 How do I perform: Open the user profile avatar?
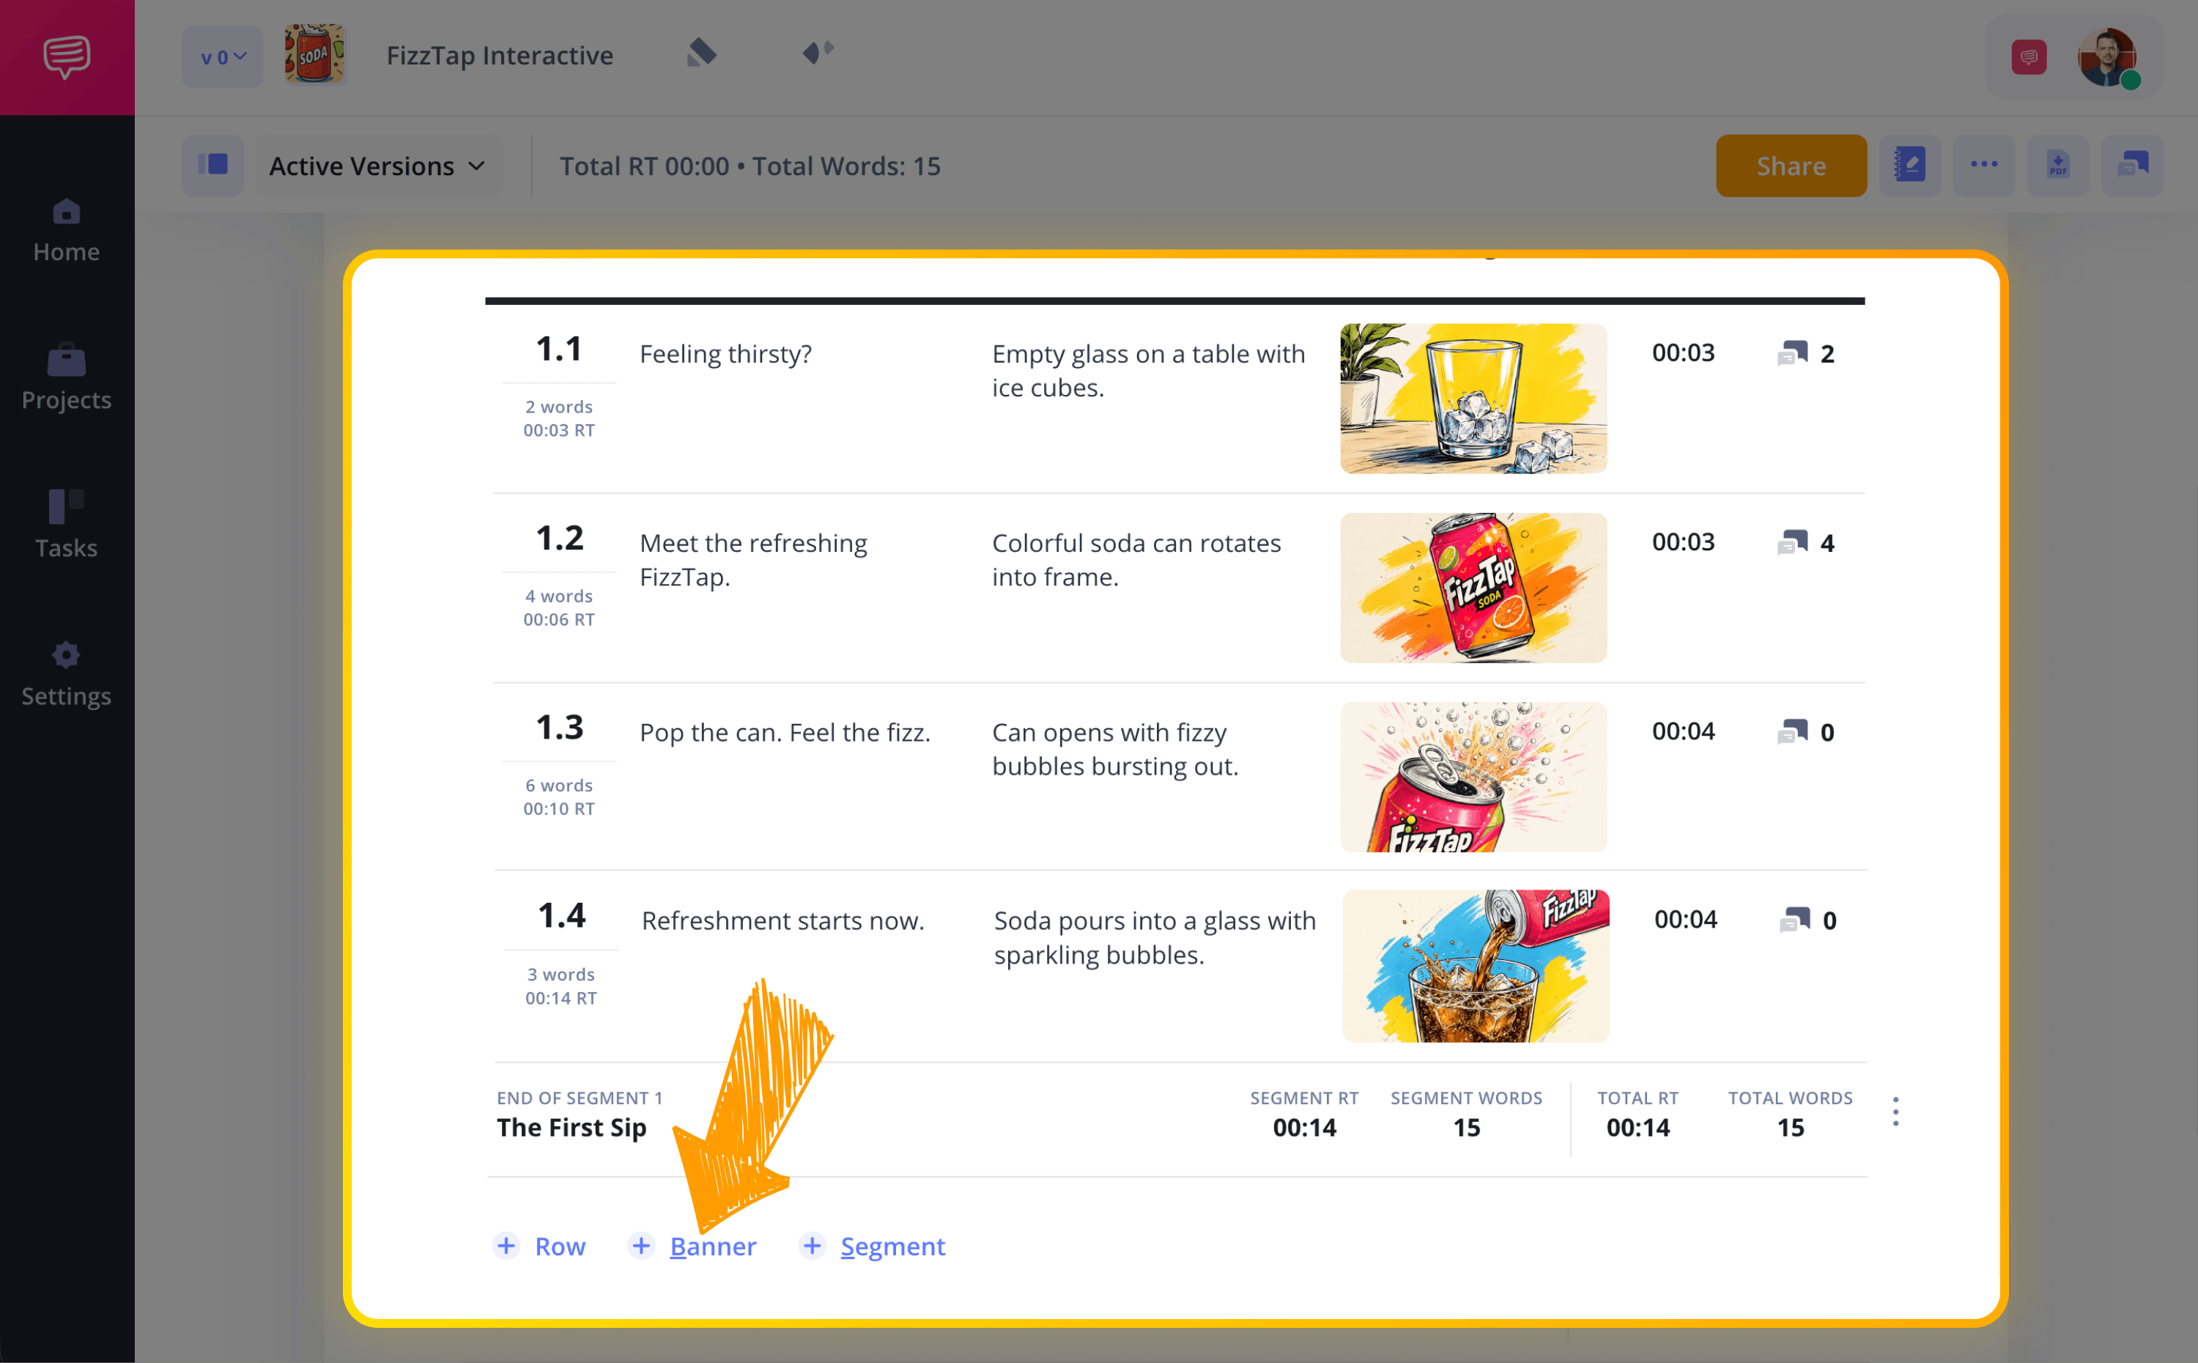[2108, 57]
